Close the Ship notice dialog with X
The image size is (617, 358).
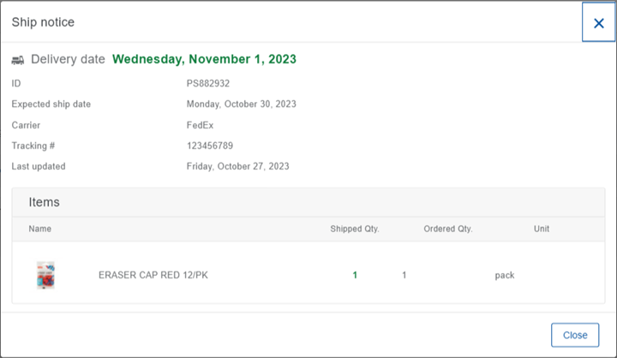click(x=598, y=23)
